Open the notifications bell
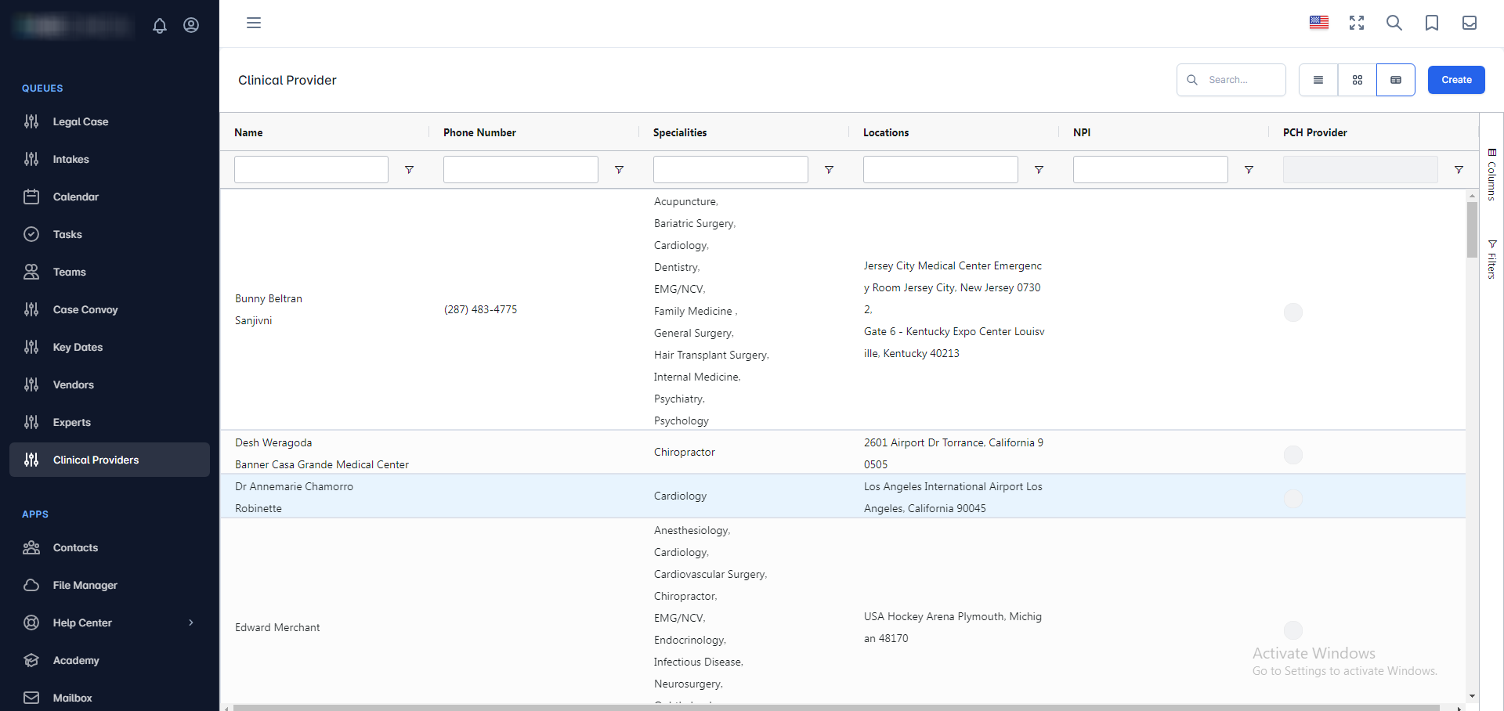 pos(160,25)
